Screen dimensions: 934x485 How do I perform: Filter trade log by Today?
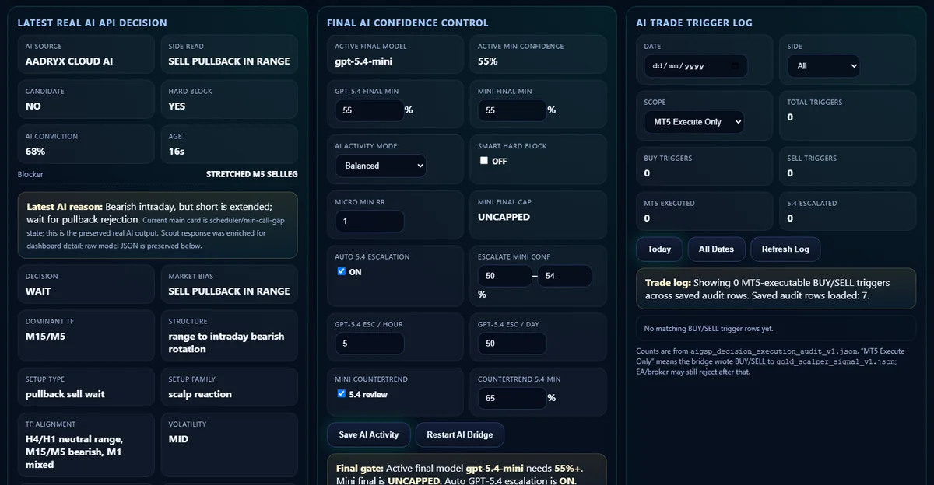click(659, 249)
